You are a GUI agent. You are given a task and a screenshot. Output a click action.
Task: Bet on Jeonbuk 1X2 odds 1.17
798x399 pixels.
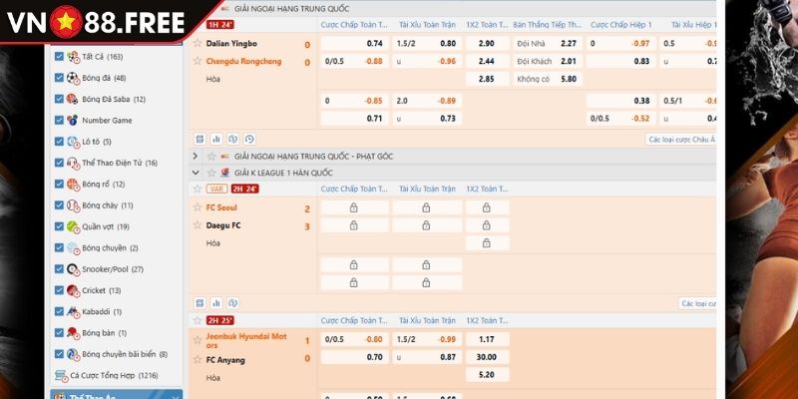click(487, 340)
